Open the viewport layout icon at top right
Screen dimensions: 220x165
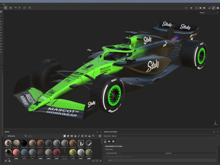(197, 8)
